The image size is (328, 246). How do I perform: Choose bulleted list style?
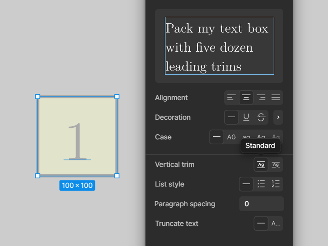click(261, 184)
